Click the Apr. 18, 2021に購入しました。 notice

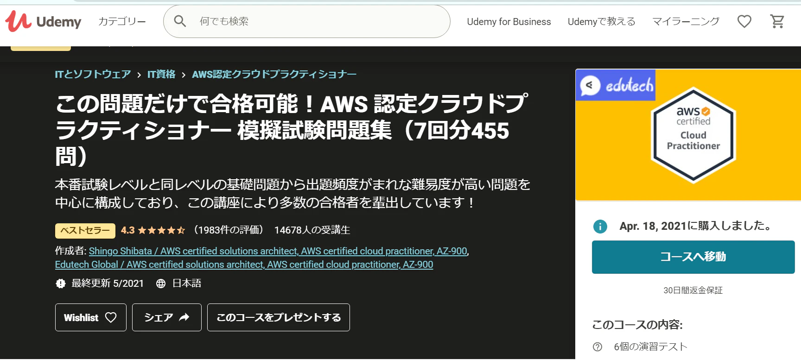pyautogui.click(x=697, y=226)
